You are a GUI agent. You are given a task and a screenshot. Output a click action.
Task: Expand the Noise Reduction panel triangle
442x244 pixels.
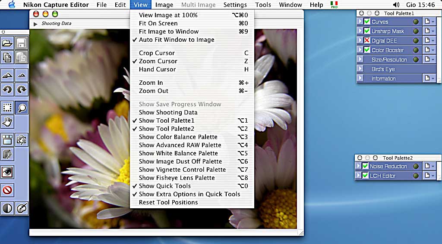click(x=358, y=166)
